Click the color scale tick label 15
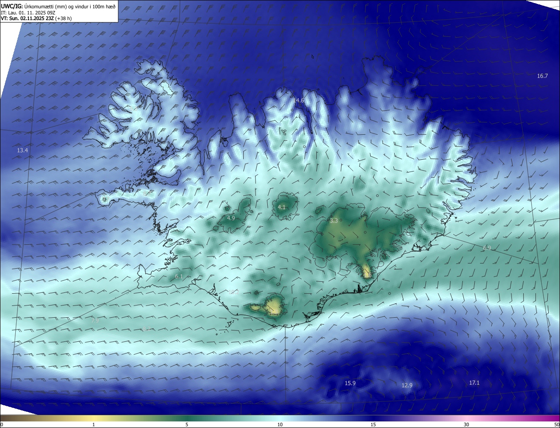The image size is (560, 428). pos(373,424)
